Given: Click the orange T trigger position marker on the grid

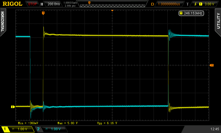Looking at the screenshot, I should click(43, 13).
